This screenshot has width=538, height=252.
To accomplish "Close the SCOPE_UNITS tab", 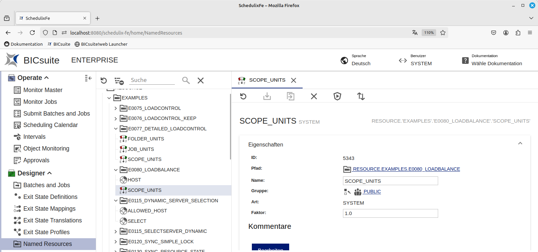I will (294, 80).
